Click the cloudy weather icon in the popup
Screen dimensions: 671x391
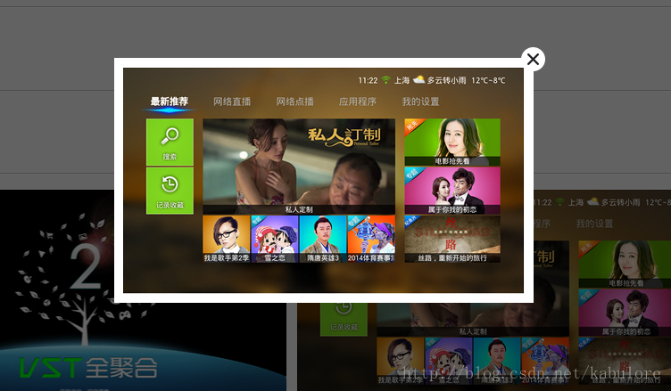[418, 79]
